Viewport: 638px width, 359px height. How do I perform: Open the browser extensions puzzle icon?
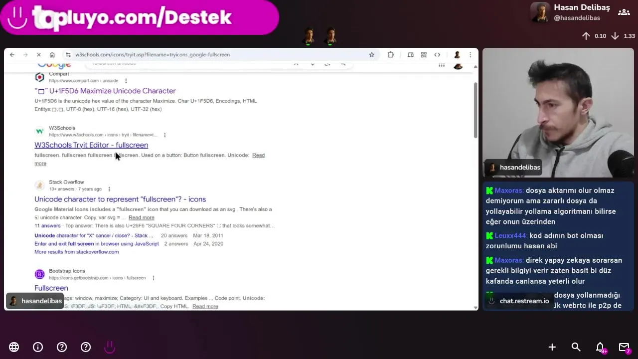[391, 55]
